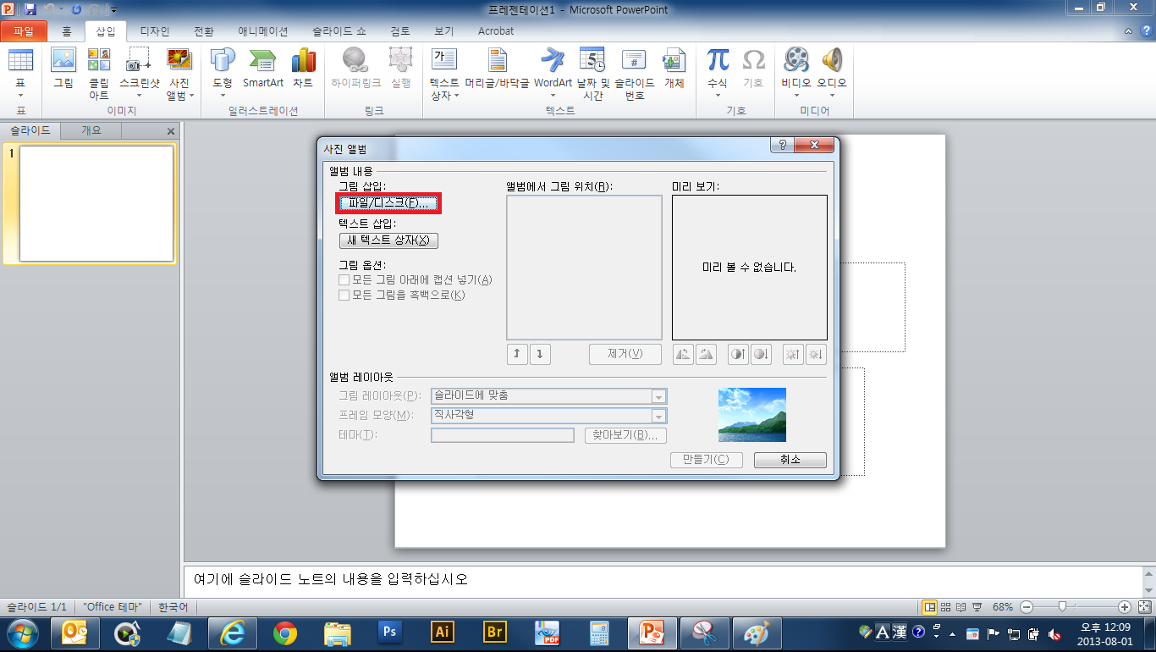
Task: Expand the 프레임 모양 combo box
Action: (x=658, y=416)
